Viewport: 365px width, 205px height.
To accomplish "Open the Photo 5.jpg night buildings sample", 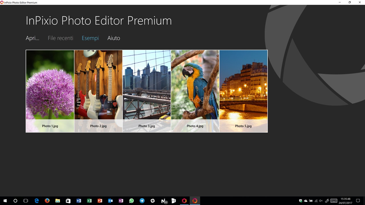I will pyautogui.click(x=244, y=91).
